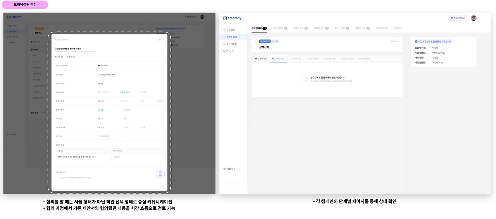
Task: Select the 이전 제안 radio option
Action: tap(59, 57)
